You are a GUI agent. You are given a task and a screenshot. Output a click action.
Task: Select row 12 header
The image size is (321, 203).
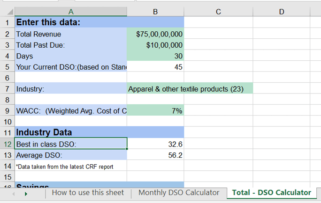(8, 144)
